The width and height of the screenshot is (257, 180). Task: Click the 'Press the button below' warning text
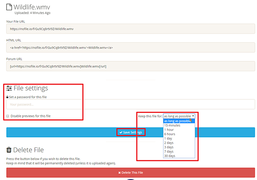pos(43,159)
